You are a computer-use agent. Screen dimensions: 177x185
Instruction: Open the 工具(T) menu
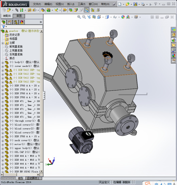pyautogui.click(x=81, y=4)
